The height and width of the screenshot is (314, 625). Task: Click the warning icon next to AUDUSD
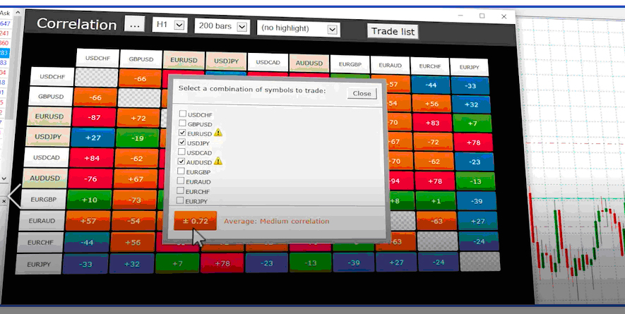pos(218,162)
